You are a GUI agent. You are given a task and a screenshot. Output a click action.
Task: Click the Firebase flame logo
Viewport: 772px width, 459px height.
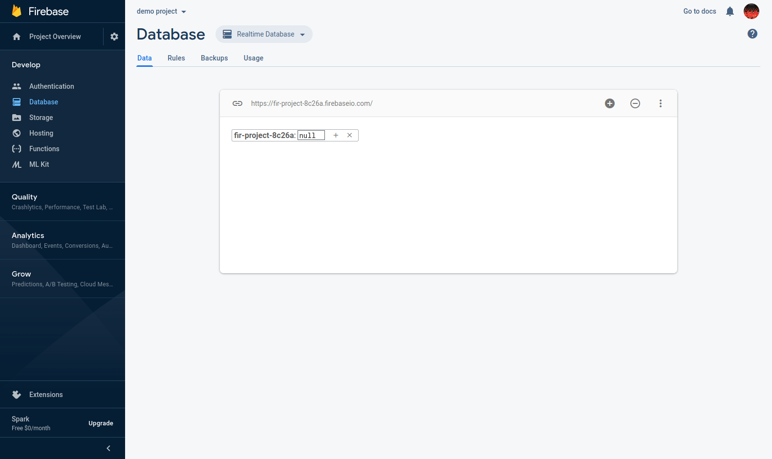[17, 11]
